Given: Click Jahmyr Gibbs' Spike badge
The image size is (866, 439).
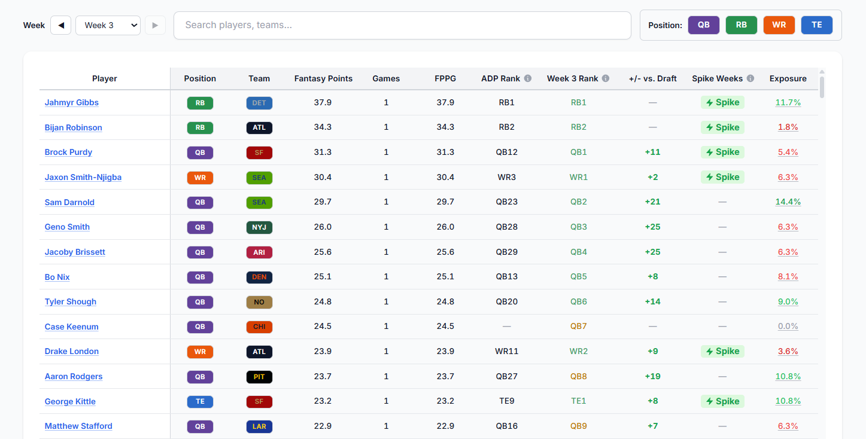Looking at the screenshot, I should [722, 102].
